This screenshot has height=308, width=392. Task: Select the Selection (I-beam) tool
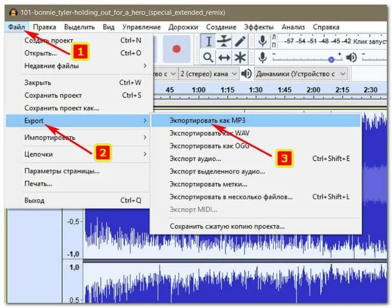(208, 41)
